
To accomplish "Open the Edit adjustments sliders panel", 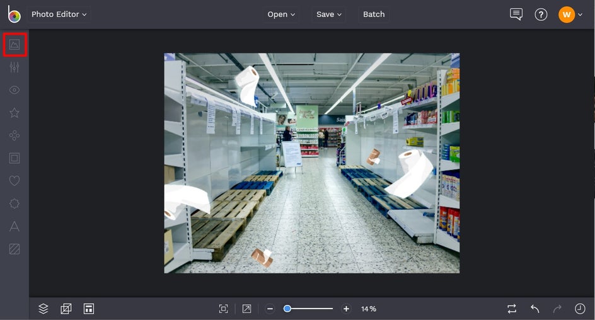I will coord(14,67).
